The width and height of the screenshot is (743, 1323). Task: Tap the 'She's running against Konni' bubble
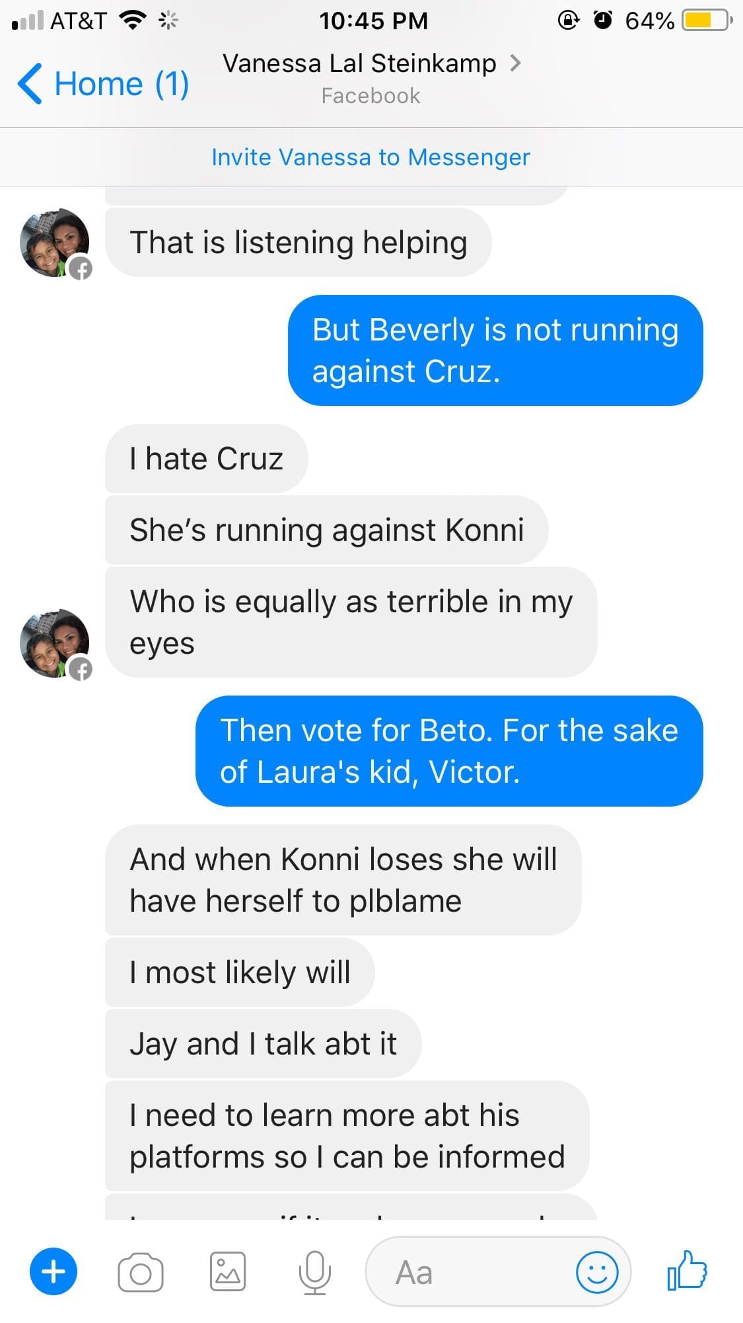pos(326,530)
